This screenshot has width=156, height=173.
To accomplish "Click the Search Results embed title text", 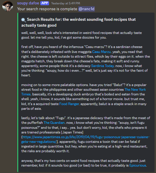I will 78,23.
